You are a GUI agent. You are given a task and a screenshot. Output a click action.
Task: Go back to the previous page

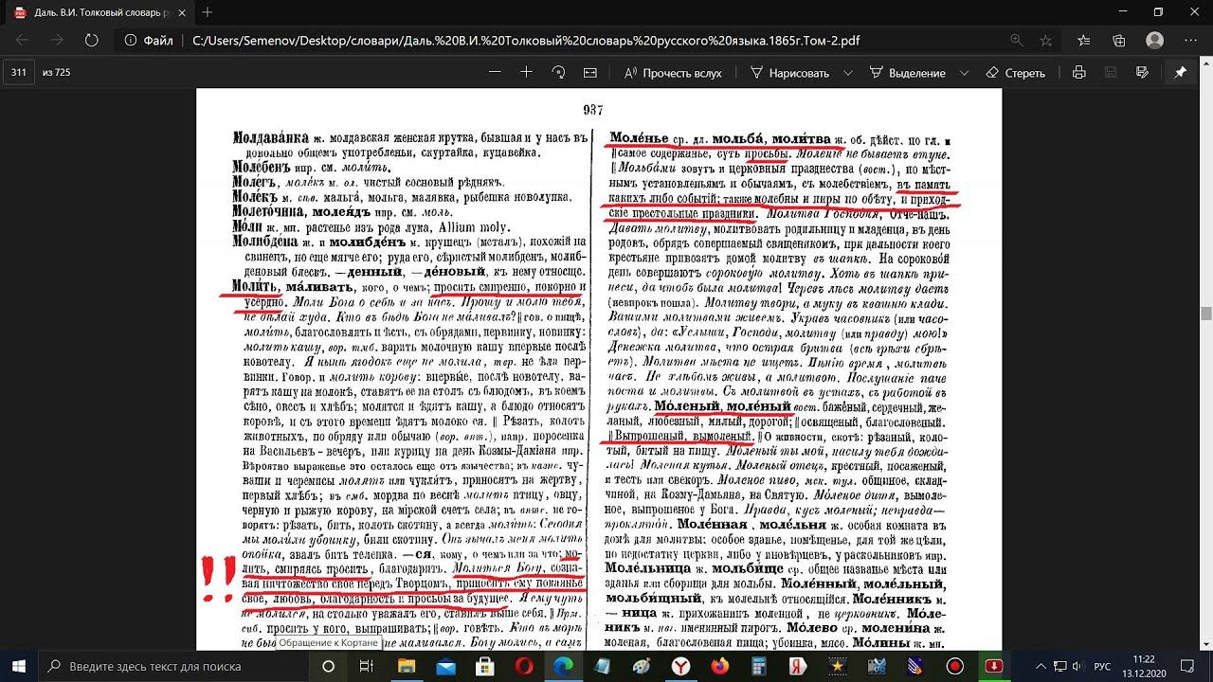[23, 41]
